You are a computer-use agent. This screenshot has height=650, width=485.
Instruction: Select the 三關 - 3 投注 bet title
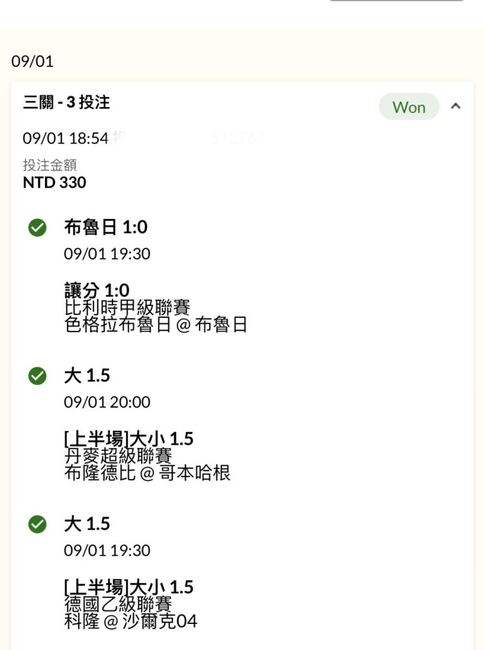66,102
